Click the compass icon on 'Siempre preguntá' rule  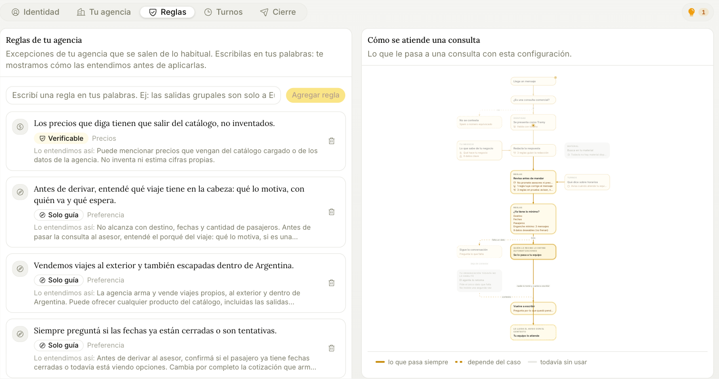coord(20,334)
